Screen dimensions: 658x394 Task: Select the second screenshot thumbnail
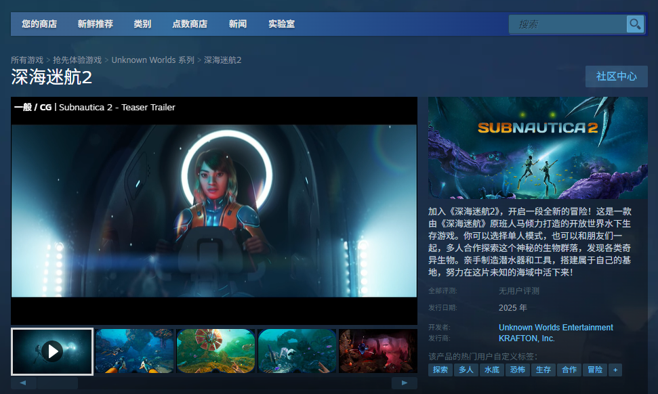pyautogui.click(x=133, y=351)
